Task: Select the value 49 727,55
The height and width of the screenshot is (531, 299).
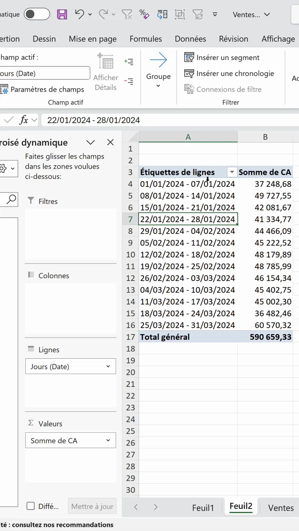Action: tap(265, 195)
